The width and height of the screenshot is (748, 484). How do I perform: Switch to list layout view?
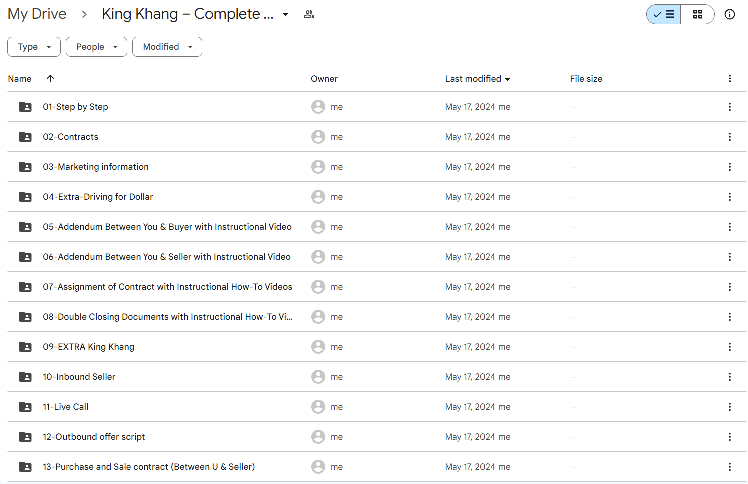(x=664, y=14)
